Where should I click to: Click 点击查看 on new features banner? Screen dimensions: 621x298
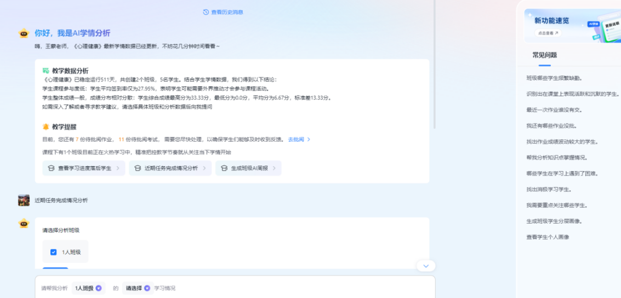coord(548,33)
